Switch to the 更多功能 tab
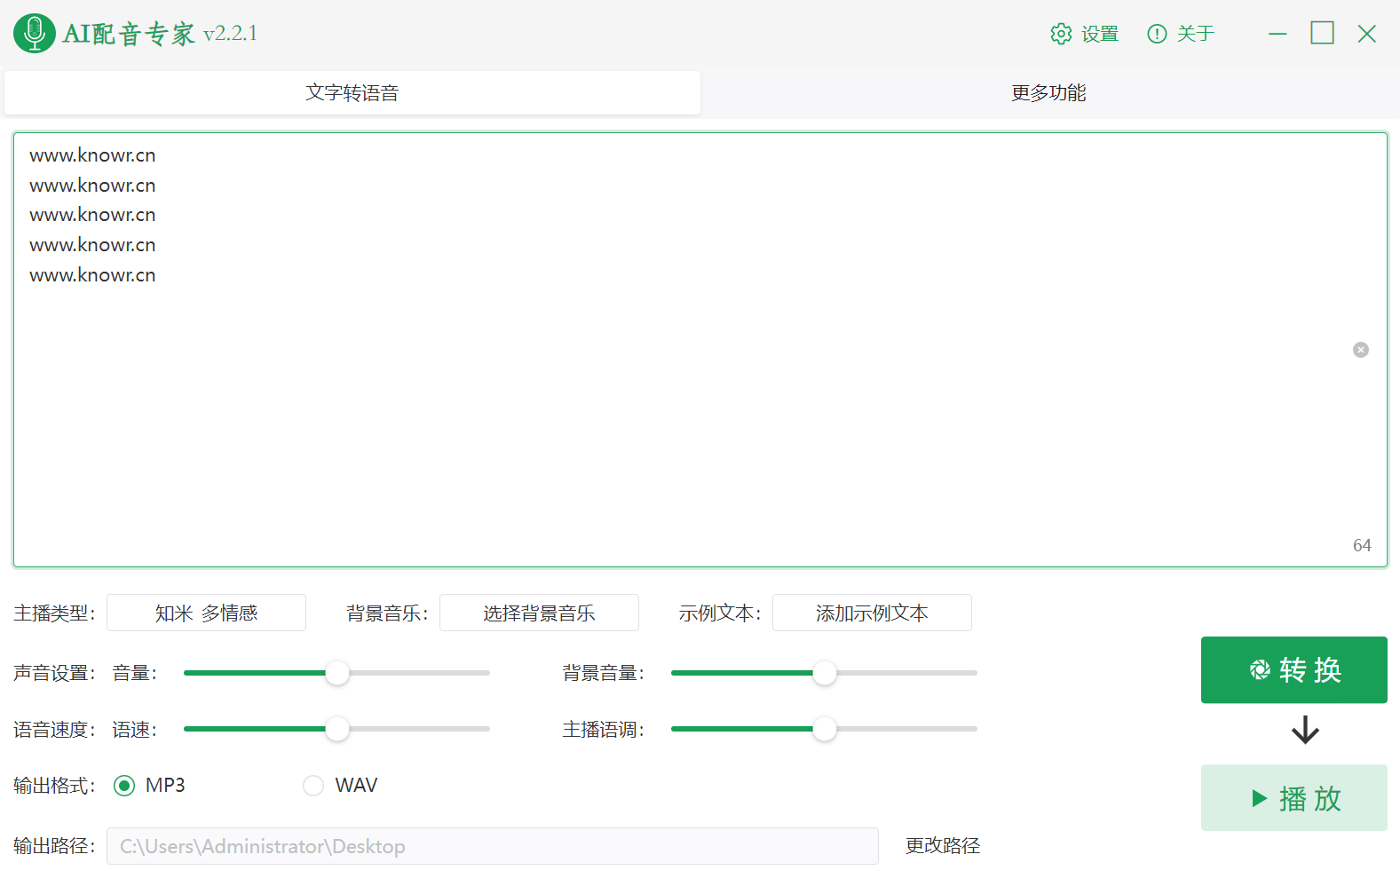 [1048, 93]
